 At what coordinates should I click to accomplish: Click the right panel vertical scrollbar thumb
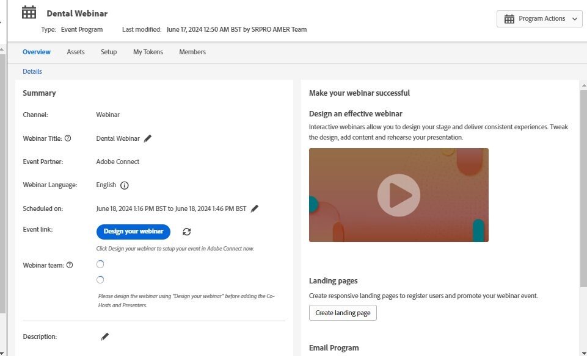point(583,188)
